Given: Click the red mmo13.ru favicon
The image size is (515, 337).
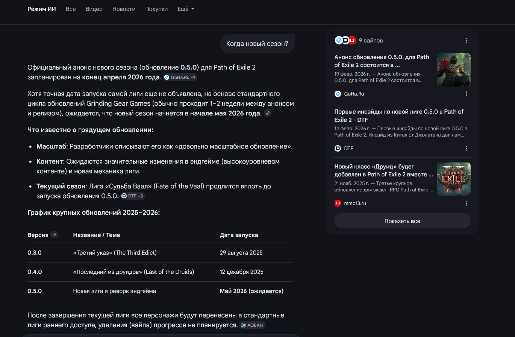Looking at the screenshot, I should pyautogui.click(x=338, y=203).
